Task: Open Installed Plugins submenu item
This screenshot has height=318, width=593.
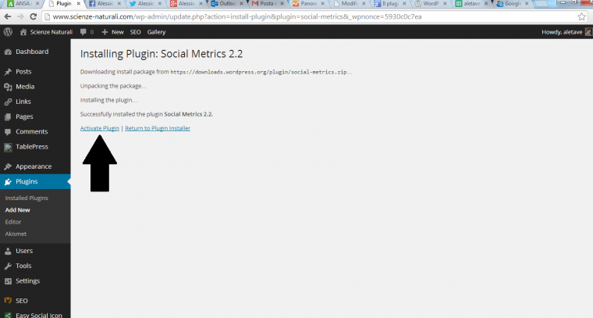Action: click(27, 198)
